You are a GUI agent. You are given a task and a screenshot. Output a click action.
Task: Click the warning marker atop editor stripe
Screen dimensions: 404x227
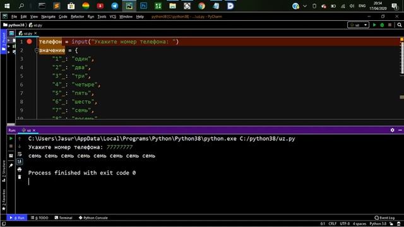tap(401, 39)
